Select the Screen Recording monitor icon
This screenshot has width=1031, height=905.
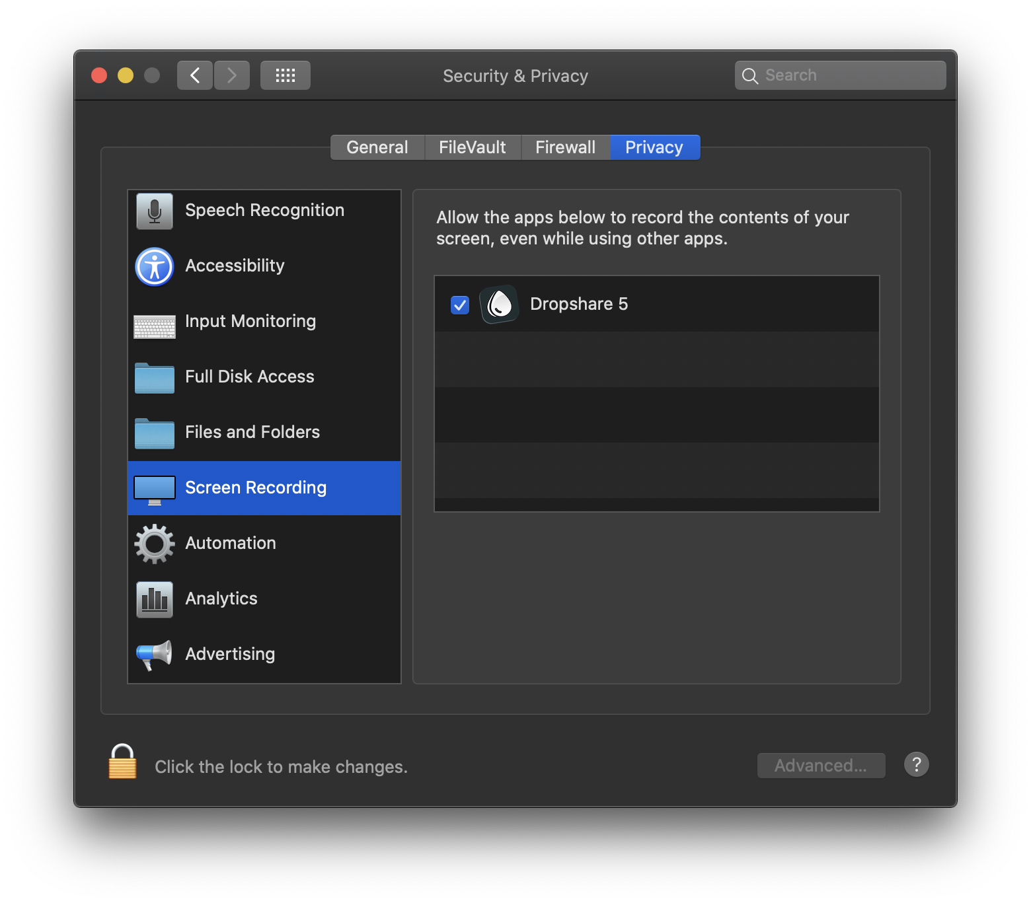tap(153, 488)
